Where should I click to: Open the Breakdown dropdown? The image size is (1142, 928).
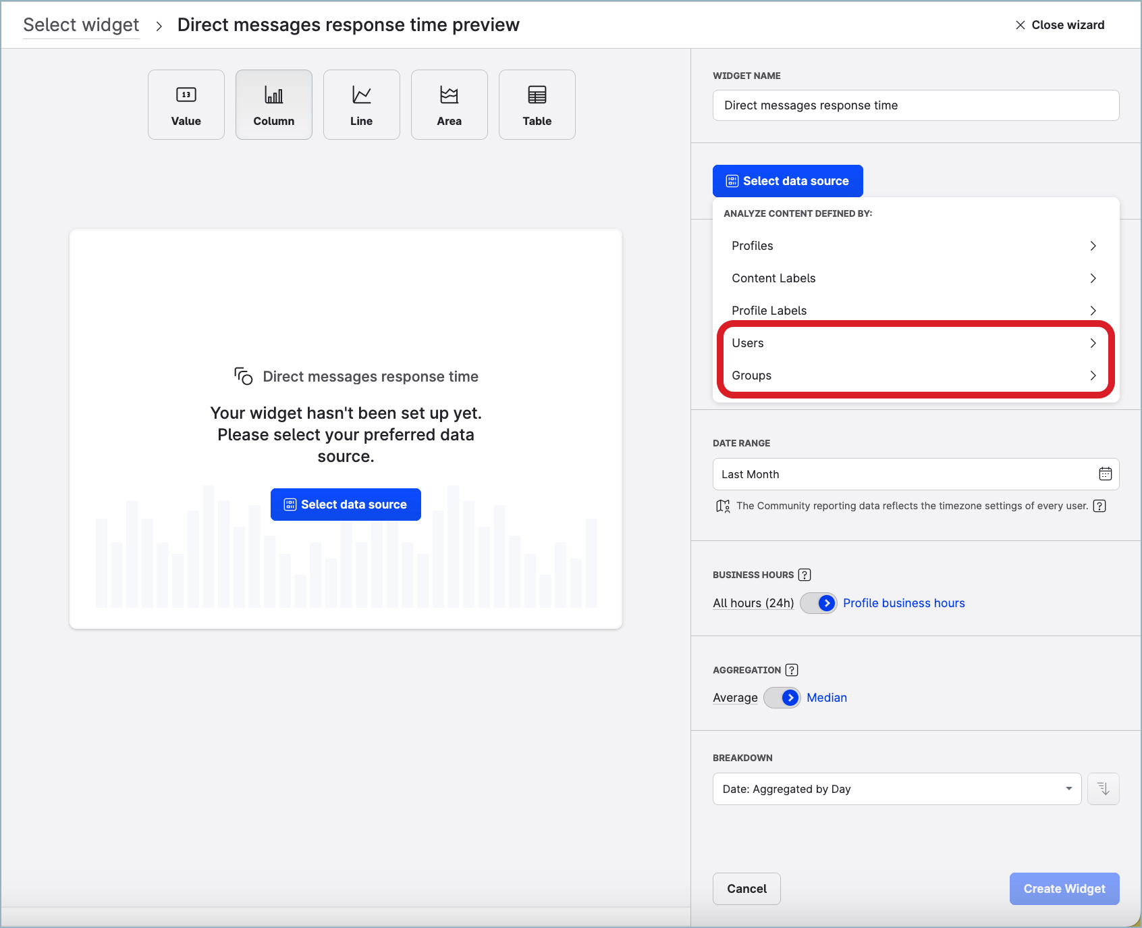coord(896,789)
